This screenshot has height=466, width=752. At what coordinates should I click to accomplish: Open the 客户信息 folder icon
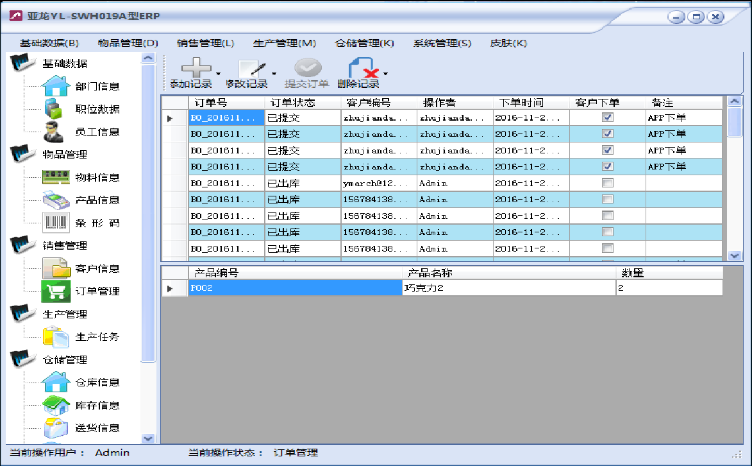coord(56,268)
